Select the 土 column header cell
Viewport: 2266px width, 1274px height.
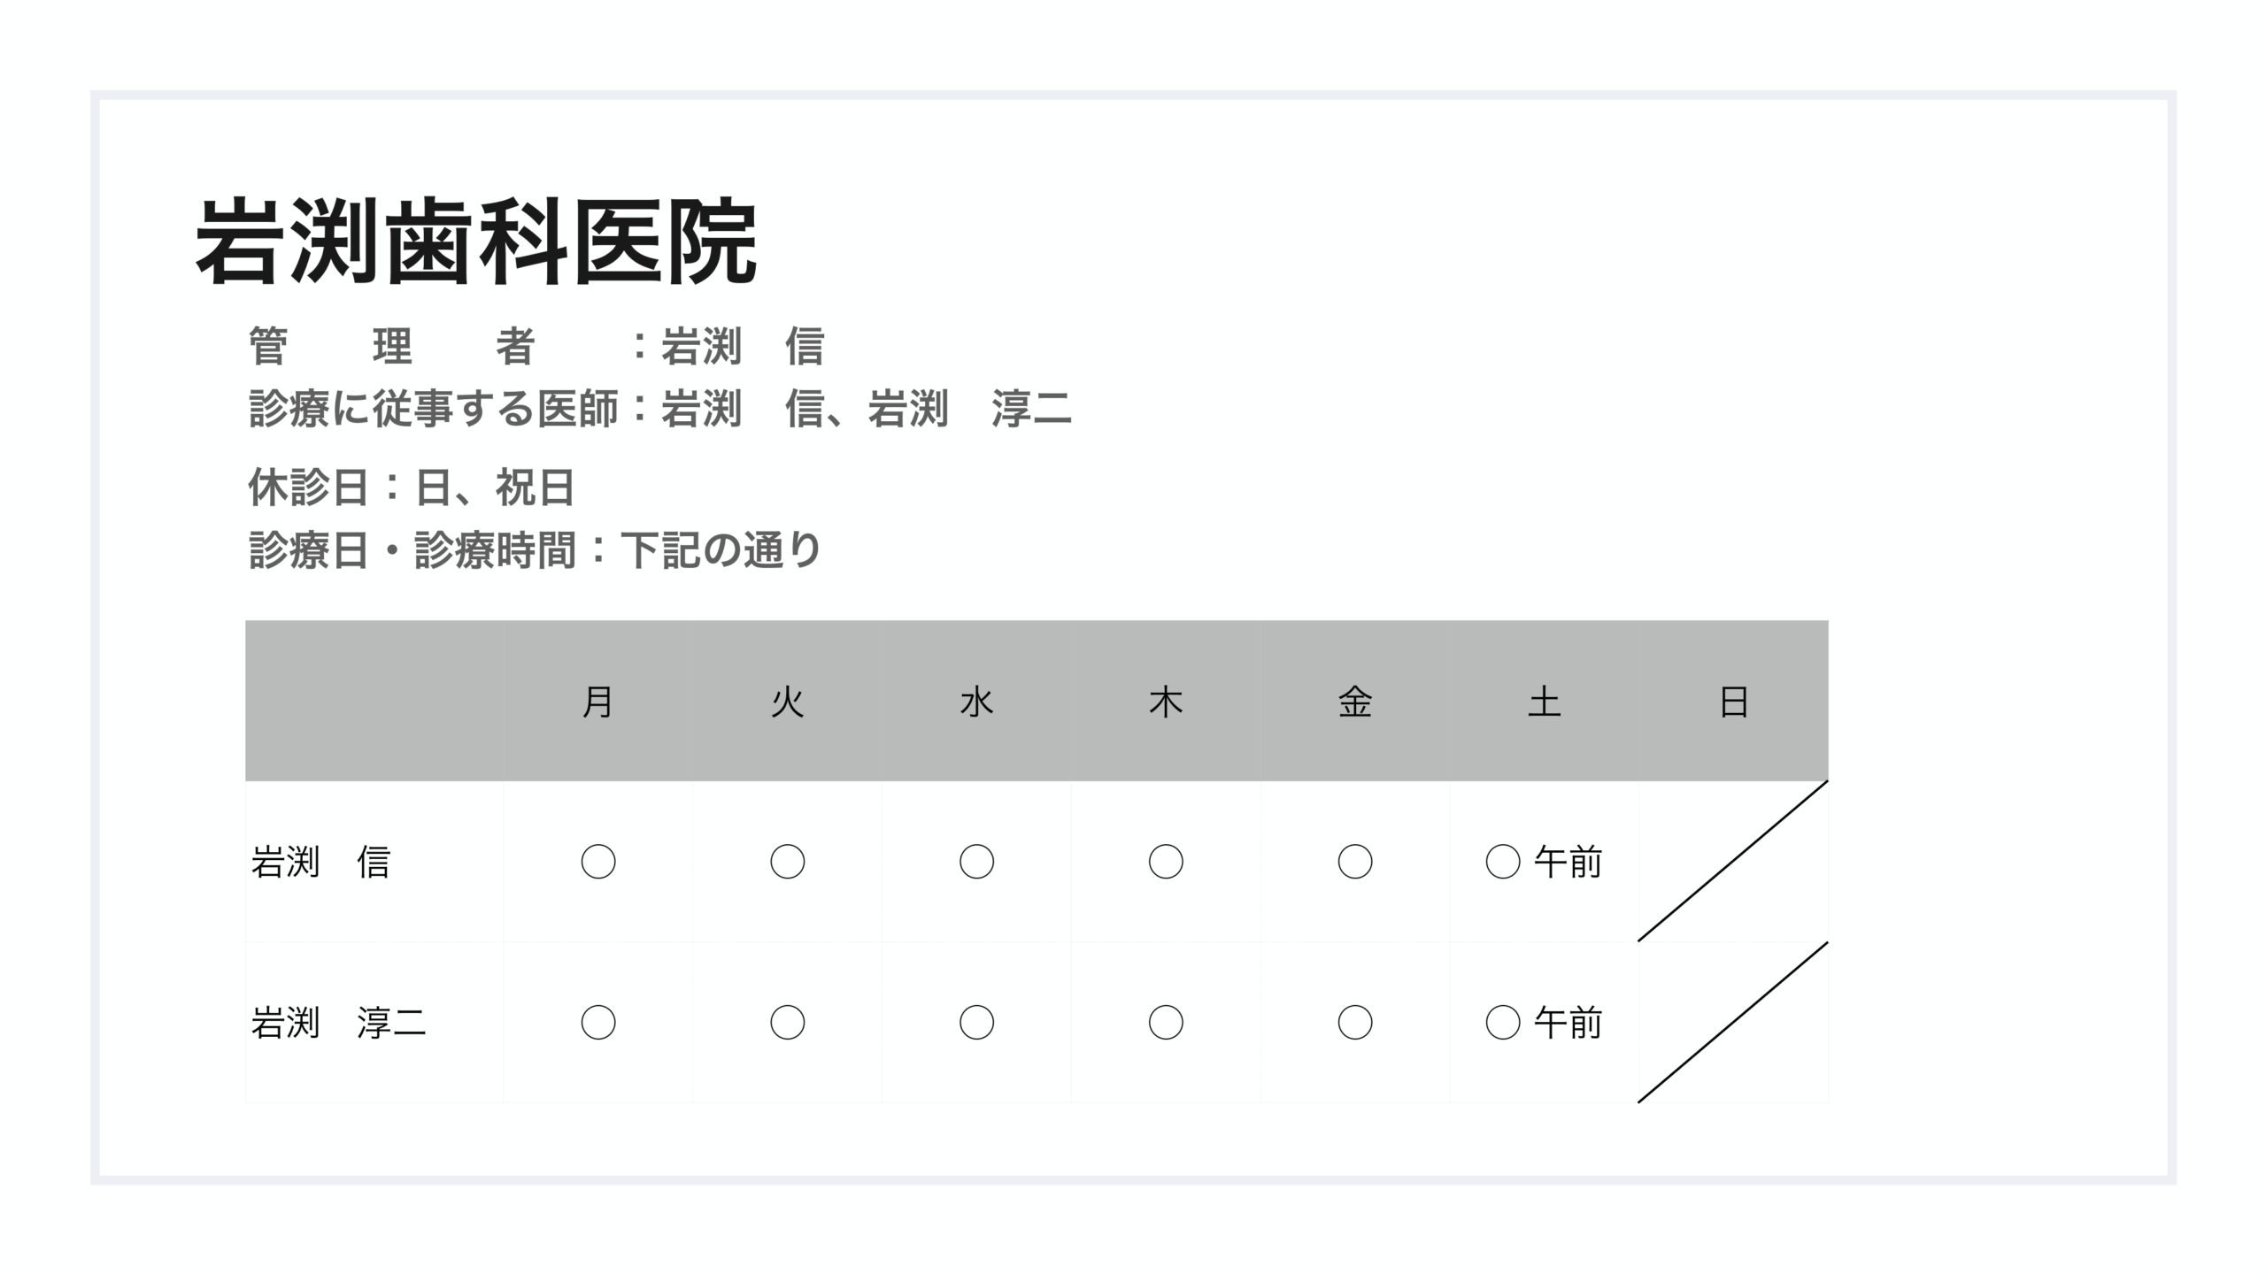click(1544, 702)
